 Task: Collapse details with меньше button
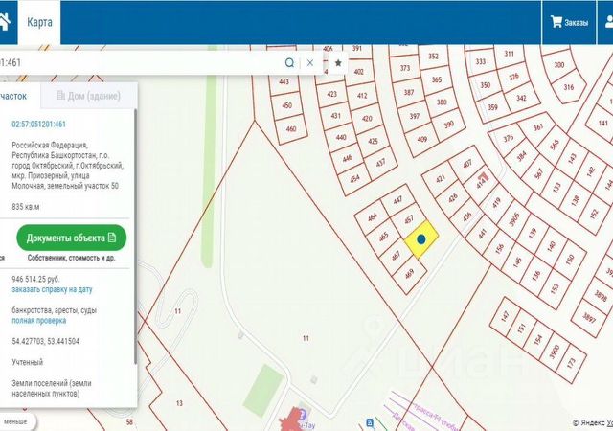click(x=15, y=422)
